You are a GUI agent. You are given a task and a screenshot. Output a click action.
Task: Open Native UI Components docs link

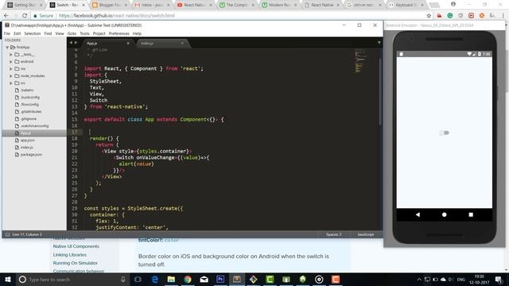(x=76, y=246)
